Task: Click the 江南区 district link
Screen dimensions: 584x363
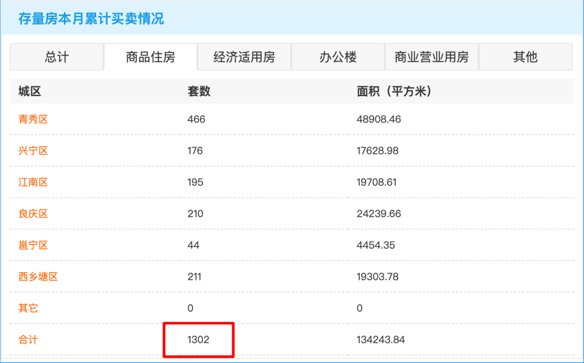Action: 33,182
